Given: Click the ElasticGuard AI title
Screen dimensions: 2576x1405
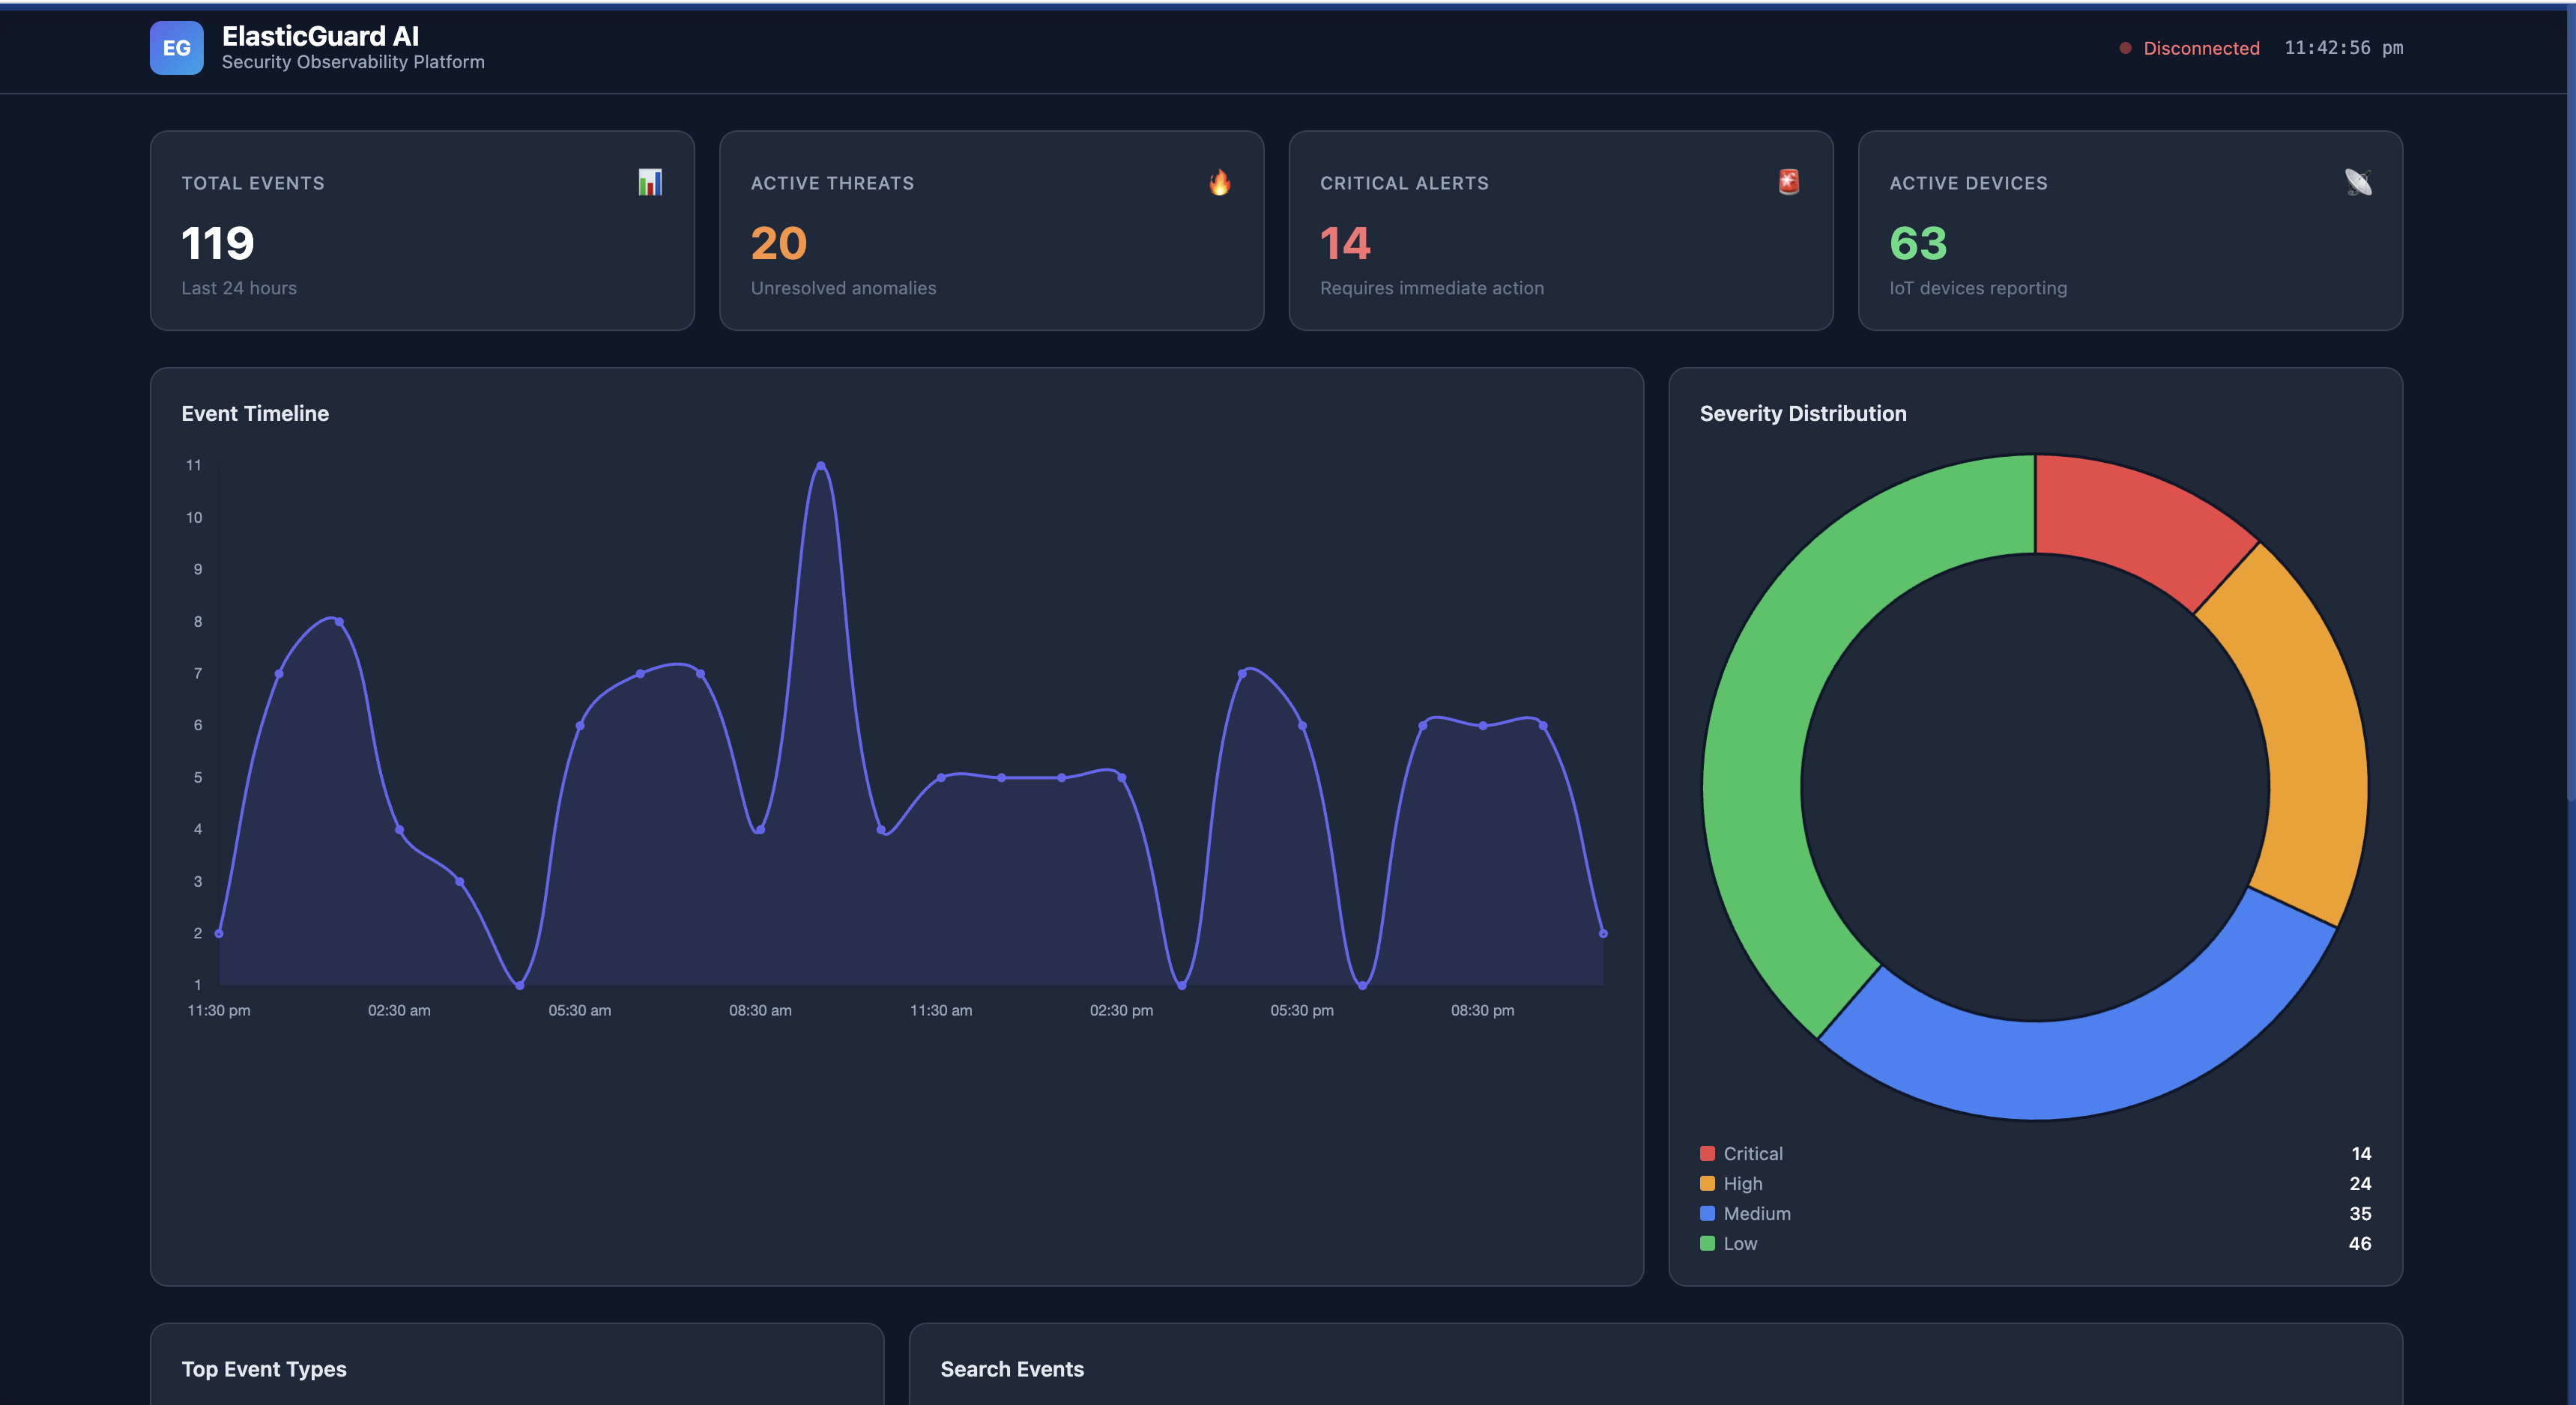Looking at the screenshot, I should (x=320, y=36).
